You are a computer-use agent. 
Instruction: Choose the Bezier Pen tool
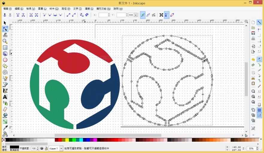5,85
